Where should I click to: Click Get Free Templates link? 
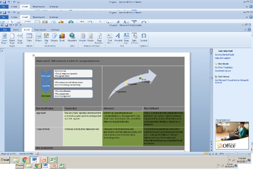[223, 68]
